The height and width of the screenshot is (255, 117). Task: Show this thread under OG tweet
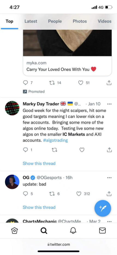coord(39,207)
